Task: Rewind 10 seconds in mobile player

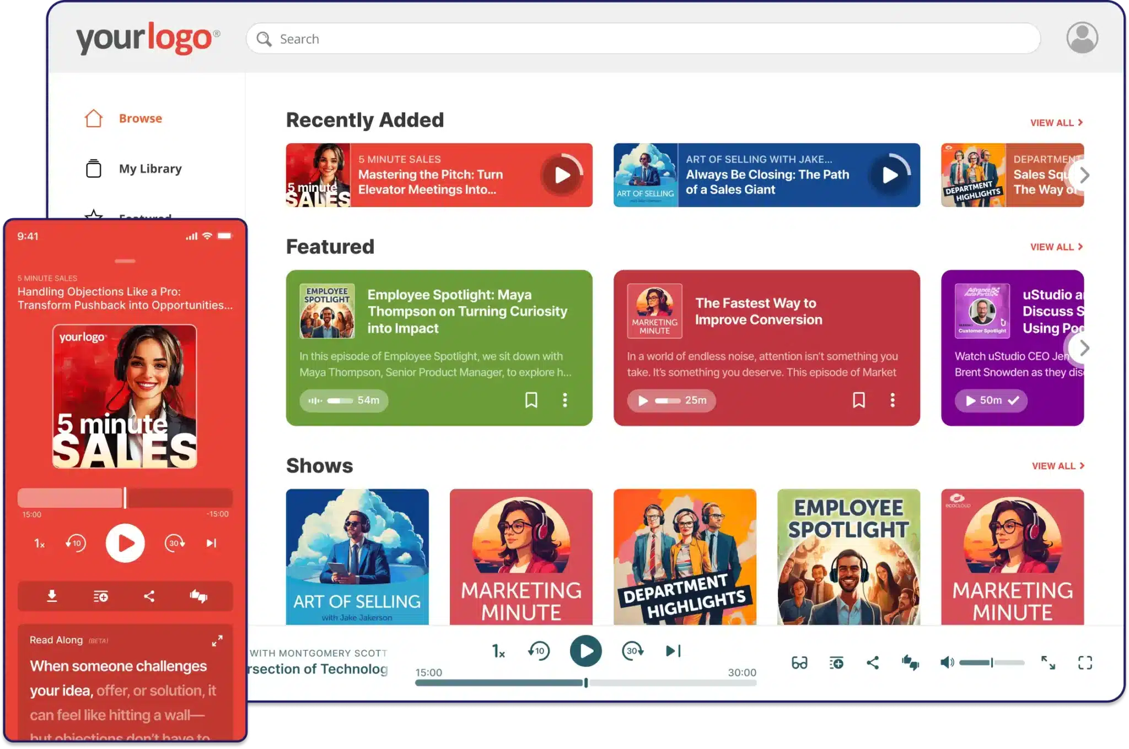Action: [x=75, y=543]
